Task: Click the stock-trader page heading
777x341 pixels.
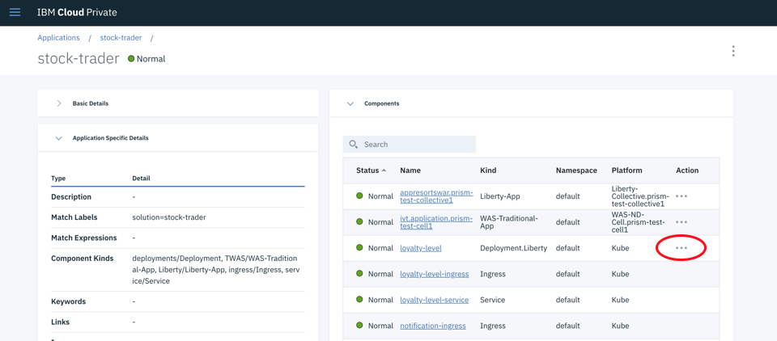Action: 79,58
